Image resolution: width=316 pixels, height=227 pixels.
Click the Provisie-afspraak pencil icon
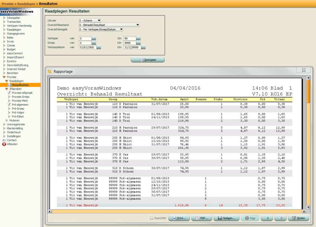click(9, 93)
